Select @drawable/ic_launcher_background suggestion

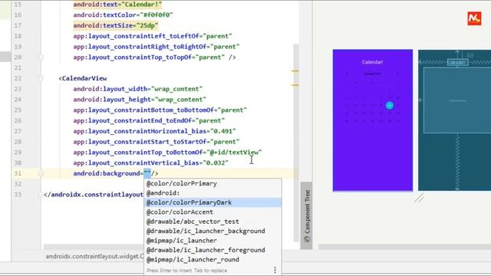pyautogui.click(x=213, y=231)
